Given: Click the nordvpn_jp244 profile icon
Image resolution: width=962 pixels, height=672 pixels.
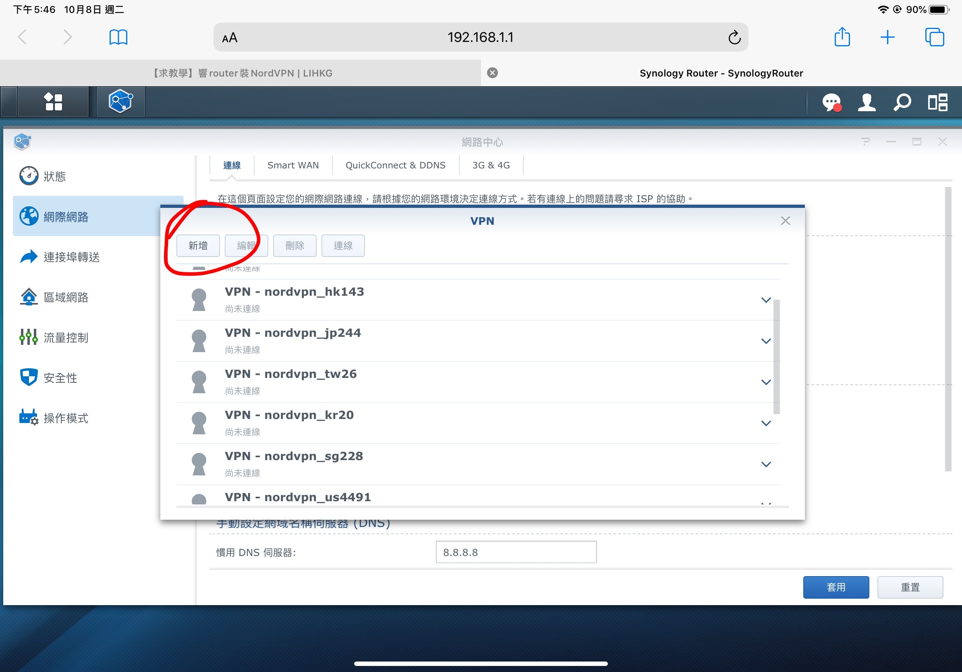Looking at the screenshot, I should pos(199,341).
